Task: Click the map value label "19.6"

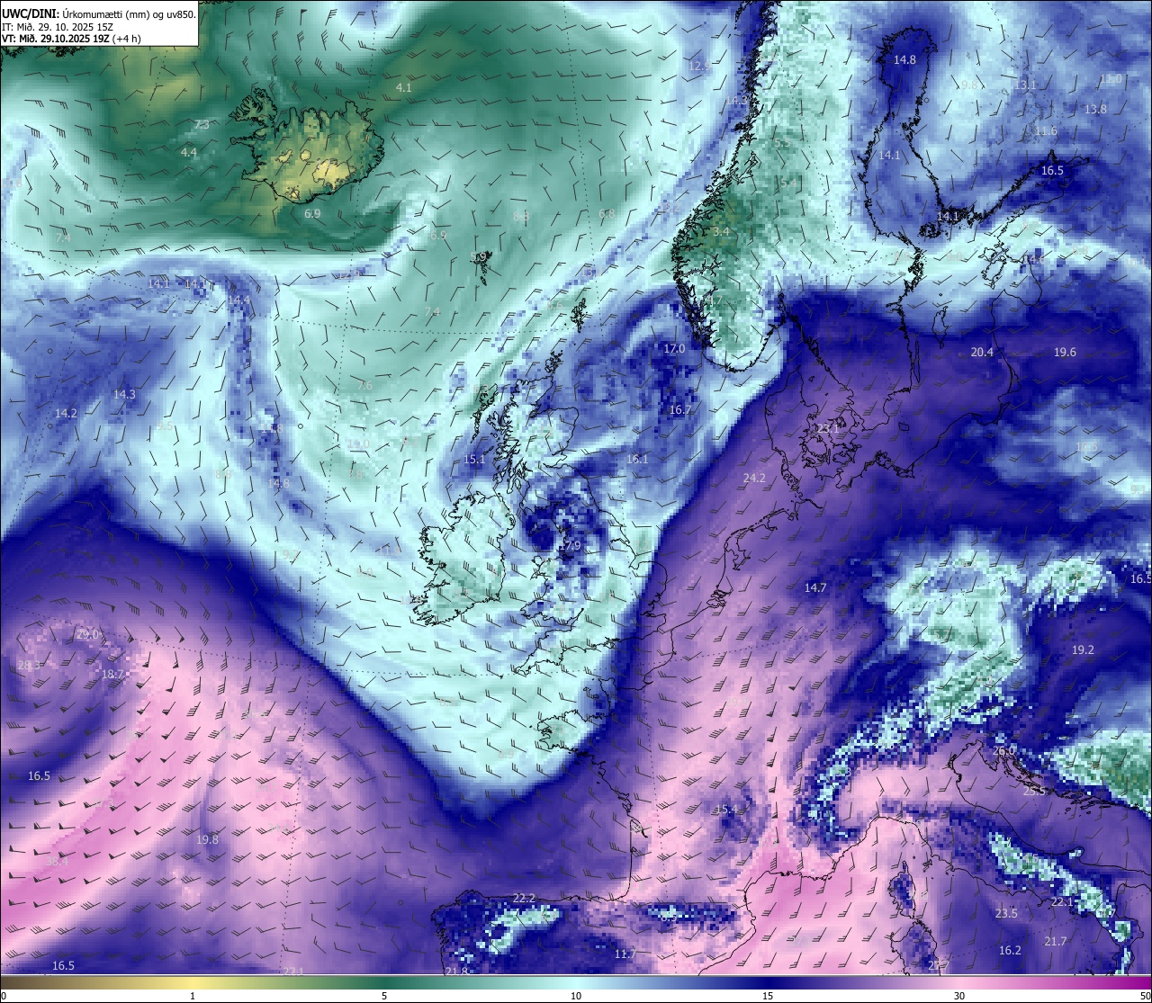Action: [1065, 352]
